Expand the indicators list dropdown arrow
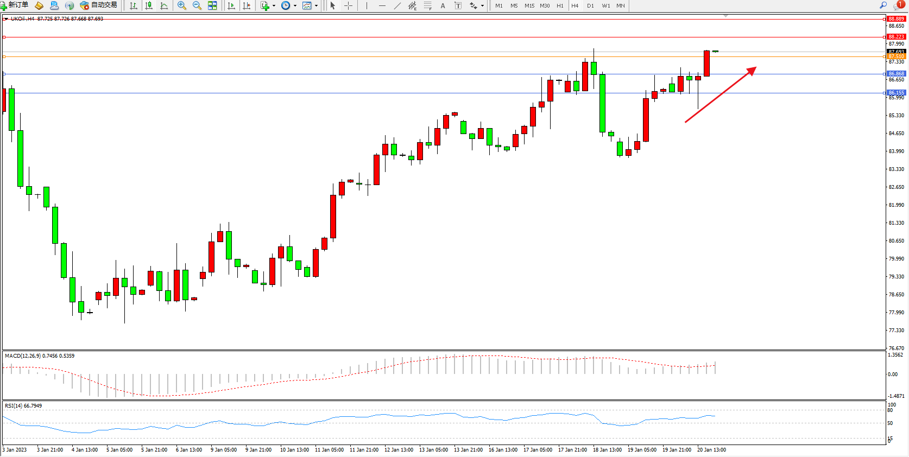This screenshot has width=909, height=457. [274, 5]
